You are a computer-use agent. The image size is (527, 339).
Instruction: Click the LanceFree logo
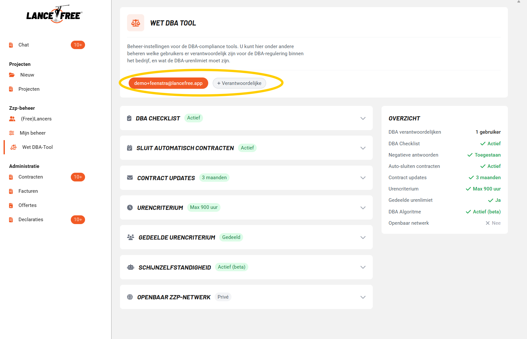(54, 15)
